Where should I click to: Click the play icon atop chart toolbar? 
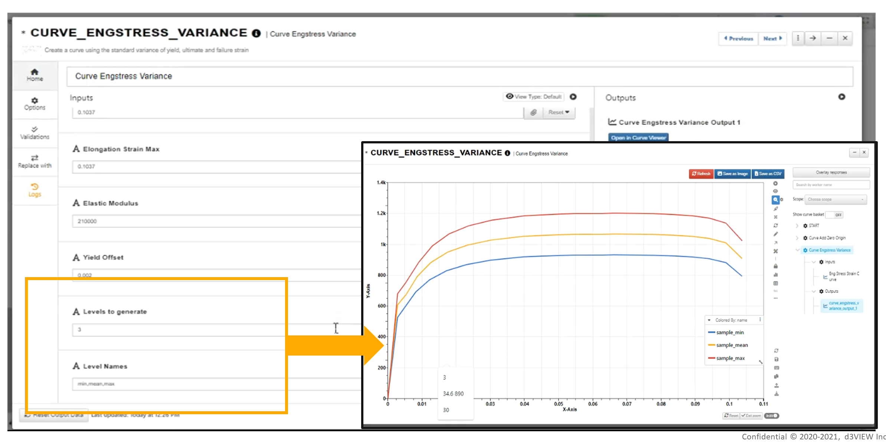[x=775, y=183]
